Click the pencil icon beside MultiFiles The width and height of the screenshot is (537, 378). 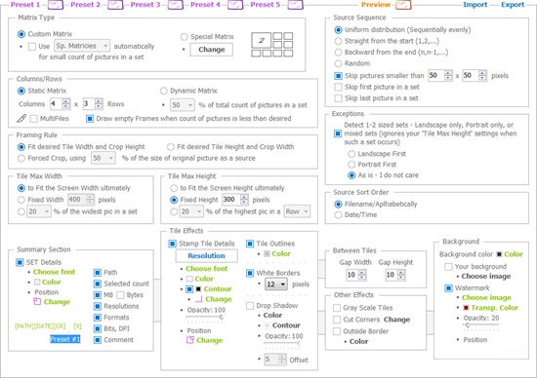[x=21, y=118]
